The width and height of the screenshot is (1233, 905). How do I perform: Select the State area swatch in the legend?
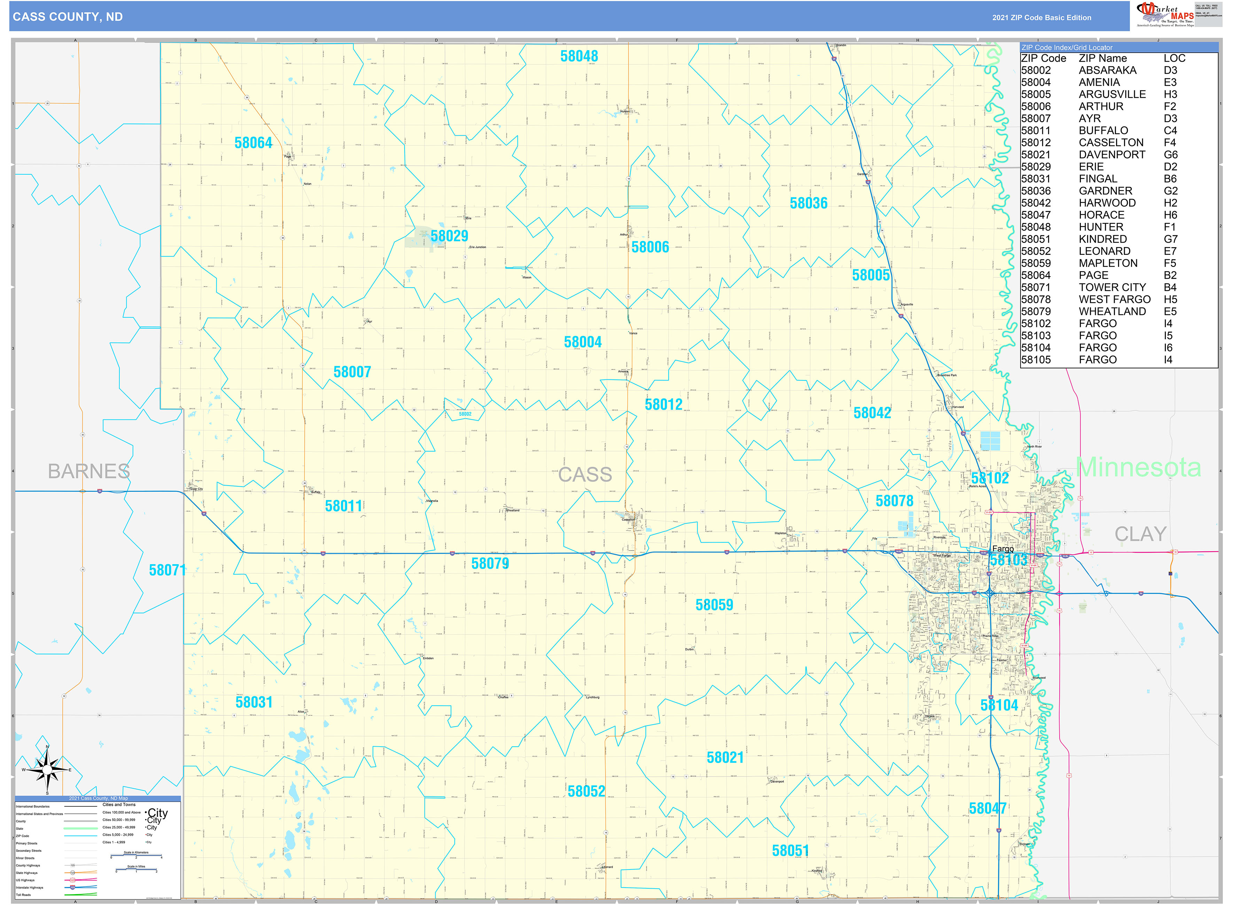[80, 829]
